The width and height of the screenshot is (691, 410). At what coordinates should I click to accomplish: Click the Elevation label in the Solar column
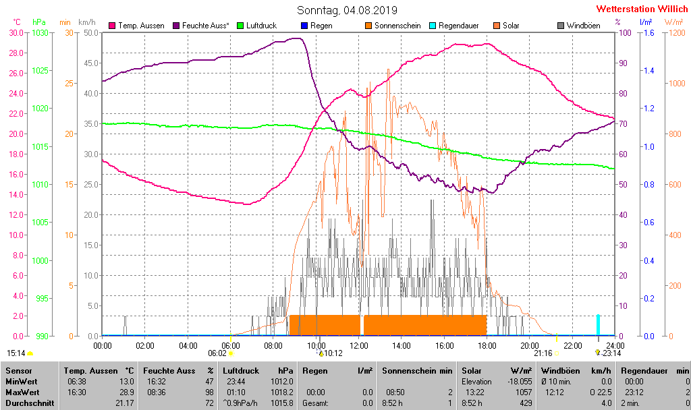pyautogui.click(x=476, y=382)
